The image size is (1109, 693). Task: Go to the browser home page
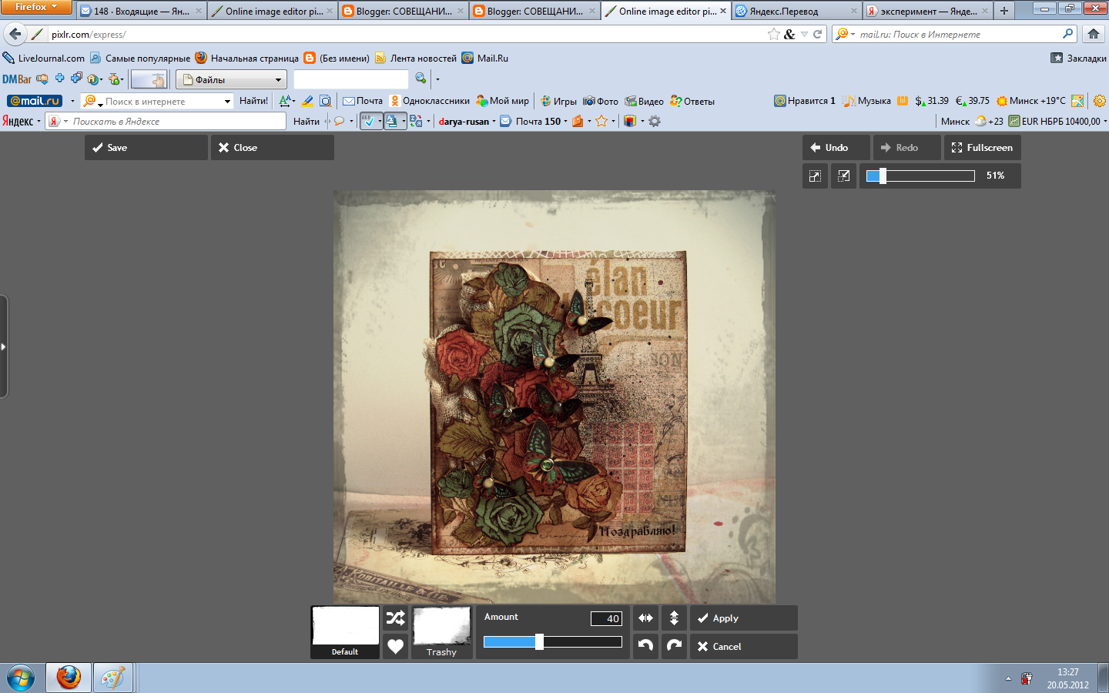click(x=1094, y=34)
